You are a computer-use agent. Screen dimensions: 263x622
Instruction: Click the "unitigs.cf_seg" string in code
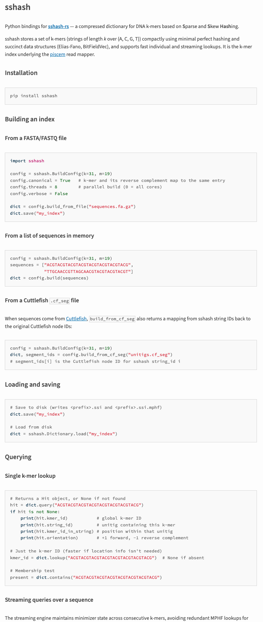[x=149, y=355]
